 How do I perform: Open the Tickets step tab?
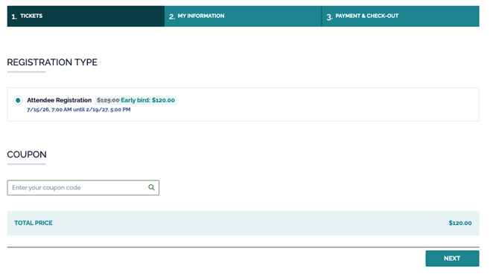[86, 16]
